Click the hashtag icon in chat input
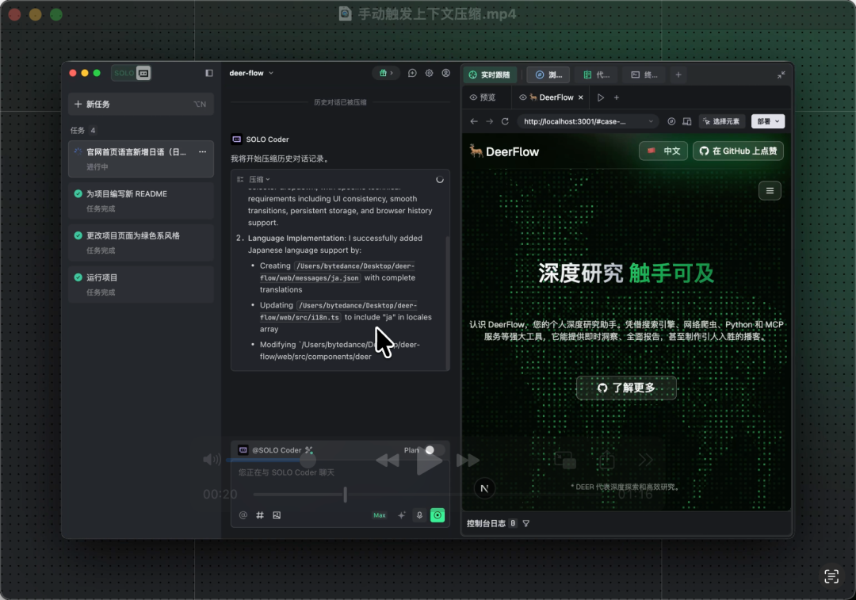 [x=260, y=515]
